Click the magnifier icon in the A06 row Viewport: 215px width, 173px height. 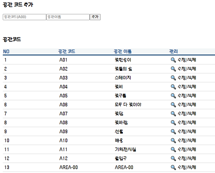click(x=173, y=105)
